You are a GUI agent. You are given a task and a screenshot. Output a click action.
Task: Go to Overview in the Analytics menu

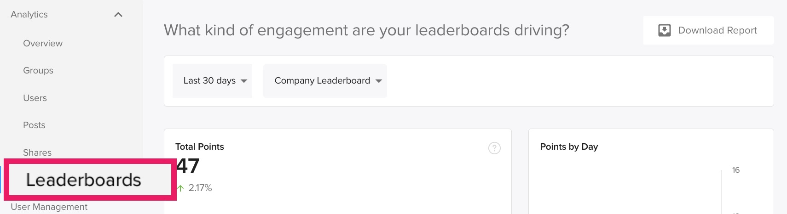(43, 43)
